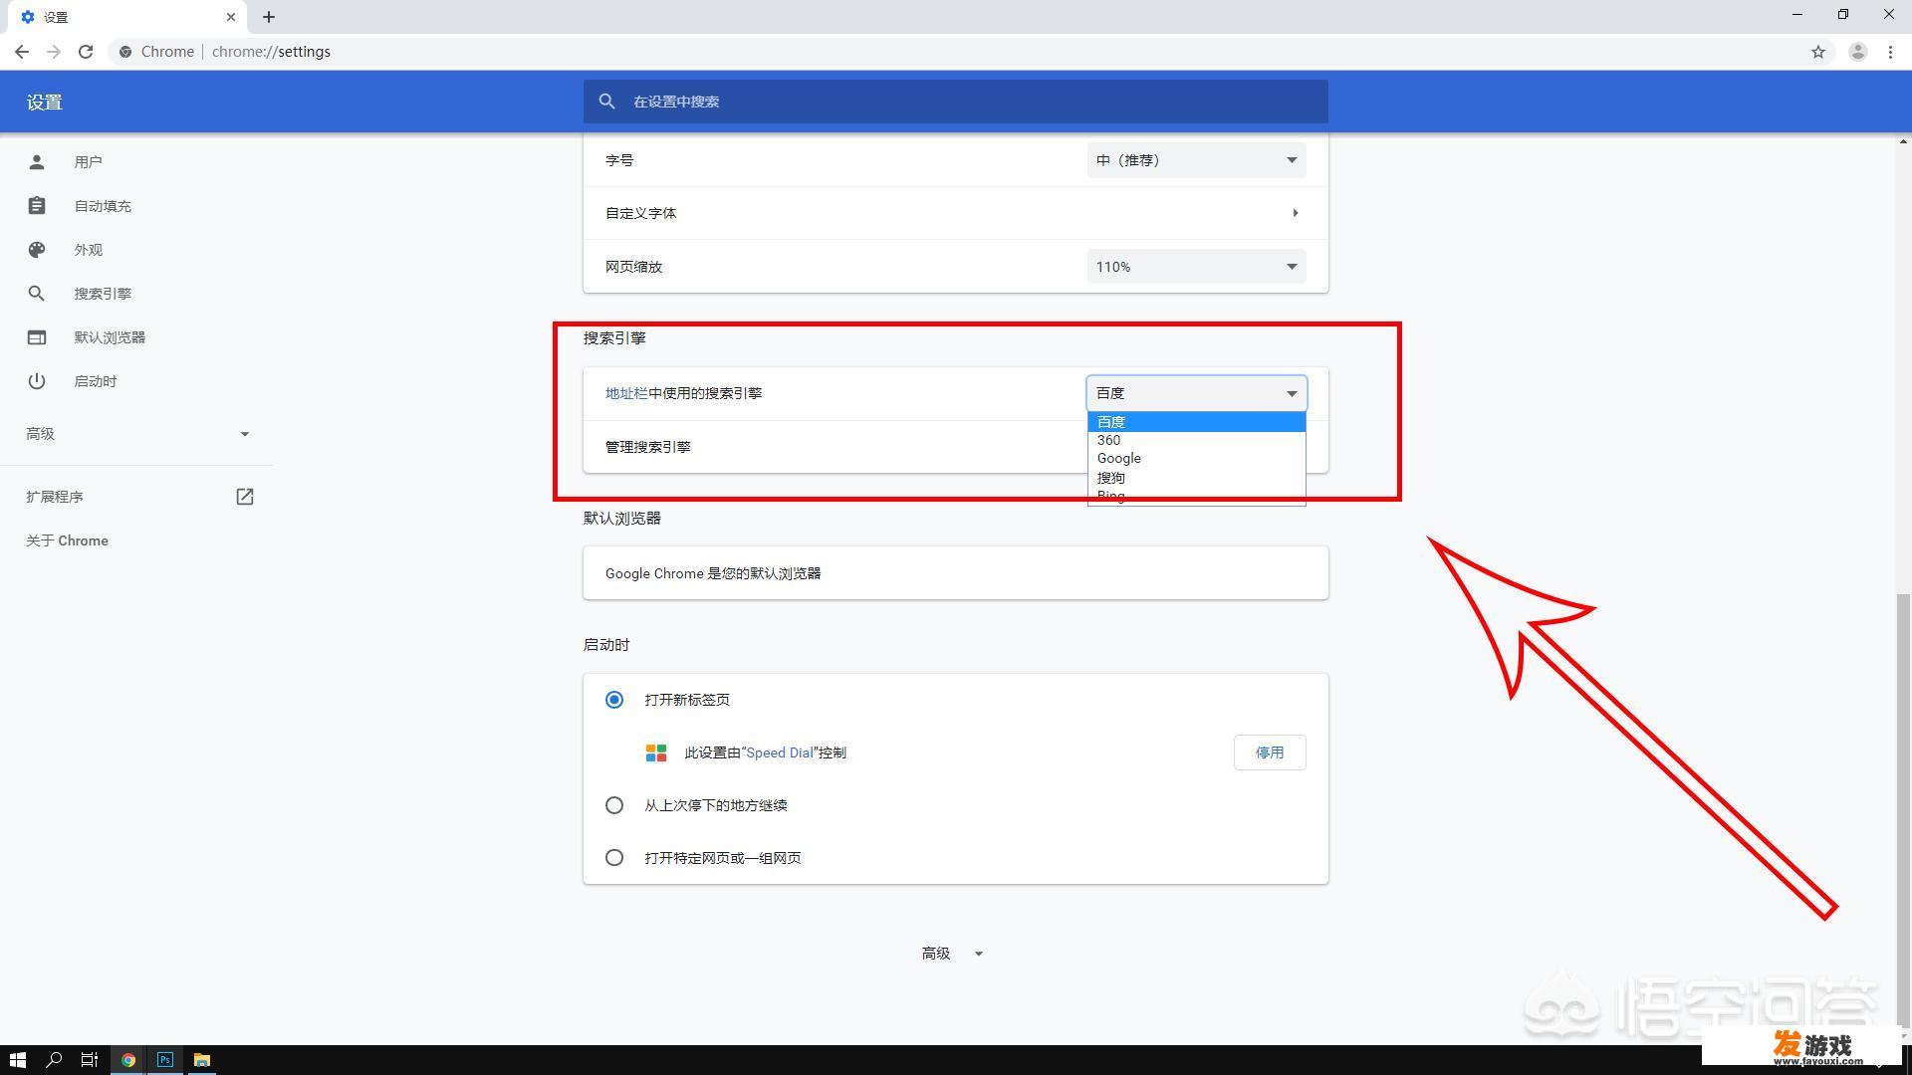Reload the settings page
Image resolution: width=1912 pixels, height=1075 pixels.
86,52
